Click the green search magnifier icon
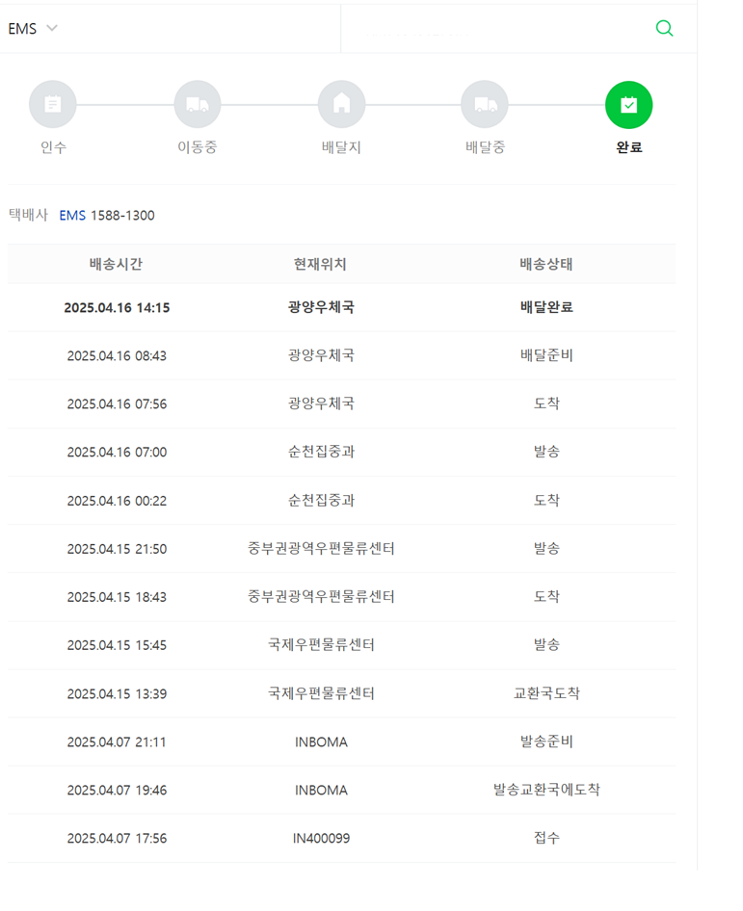The image size is (743, 911). coord(664,28)
